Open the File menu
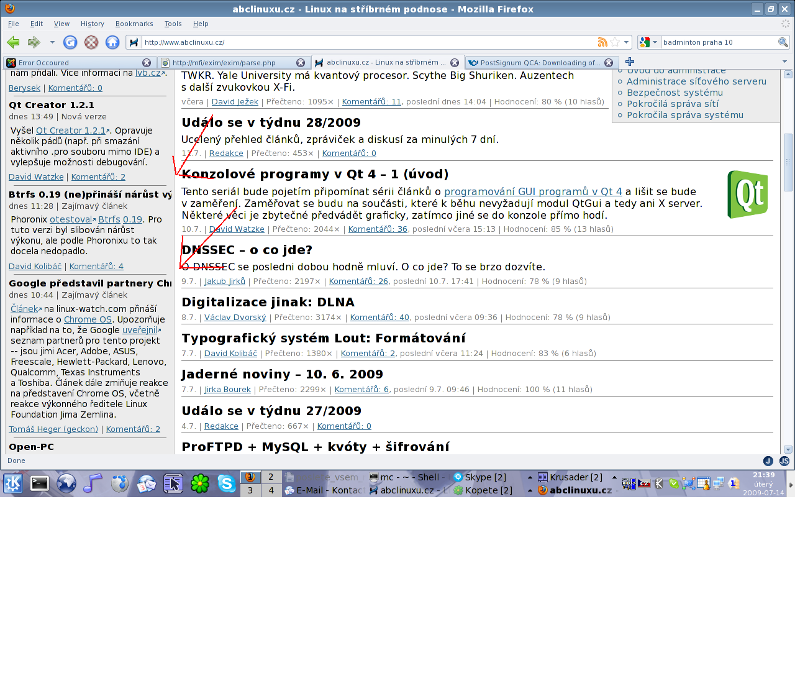 pyautogui.click(x=14, y=24)
